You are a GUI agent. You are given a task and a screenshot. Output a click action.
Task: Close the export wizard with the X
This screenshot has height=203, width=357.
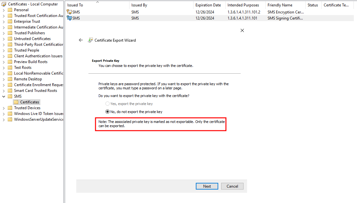pos(242,30)
